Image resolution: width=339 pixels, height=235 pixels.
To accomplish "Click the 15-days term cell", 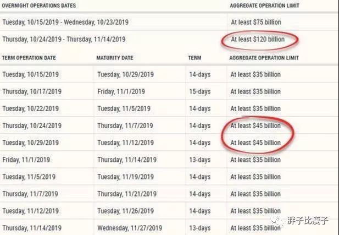I will [x=200, y=91].
